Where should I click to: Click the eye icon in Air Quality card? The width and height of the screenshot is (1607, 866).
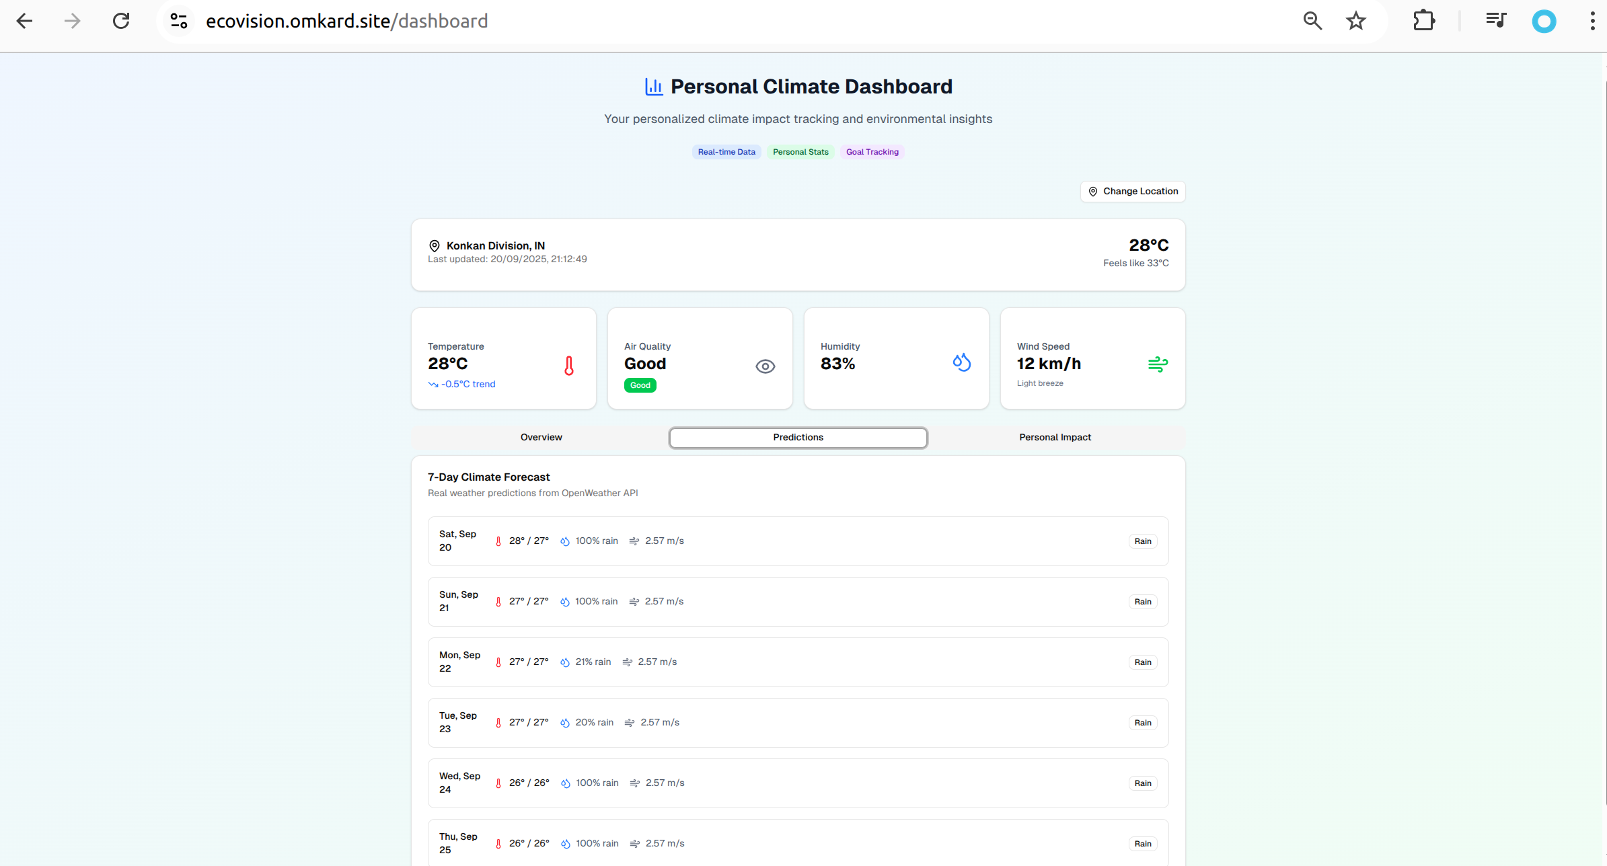pyautogui.click(x=765, y=366)
